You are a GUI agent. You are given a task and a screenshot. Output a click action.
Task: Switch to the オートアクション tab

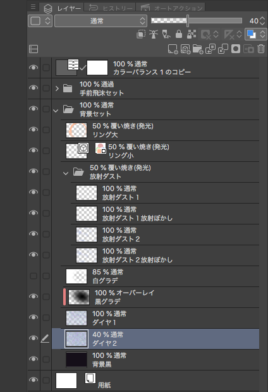pos(171,8)
